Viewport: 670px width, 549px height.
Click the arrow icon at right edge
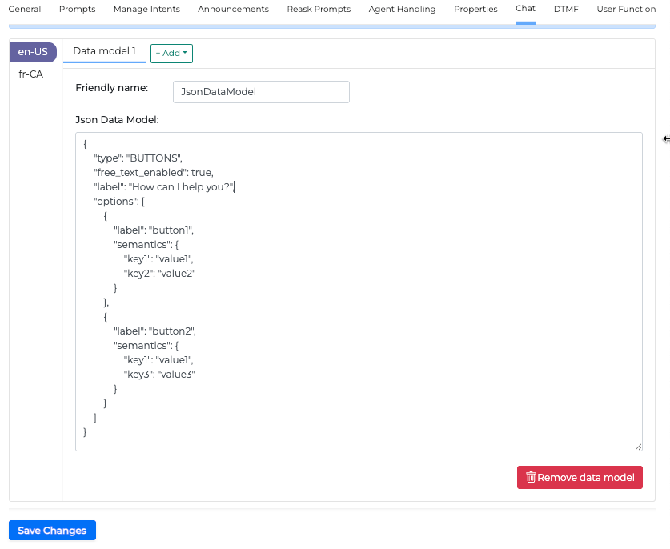666,139
